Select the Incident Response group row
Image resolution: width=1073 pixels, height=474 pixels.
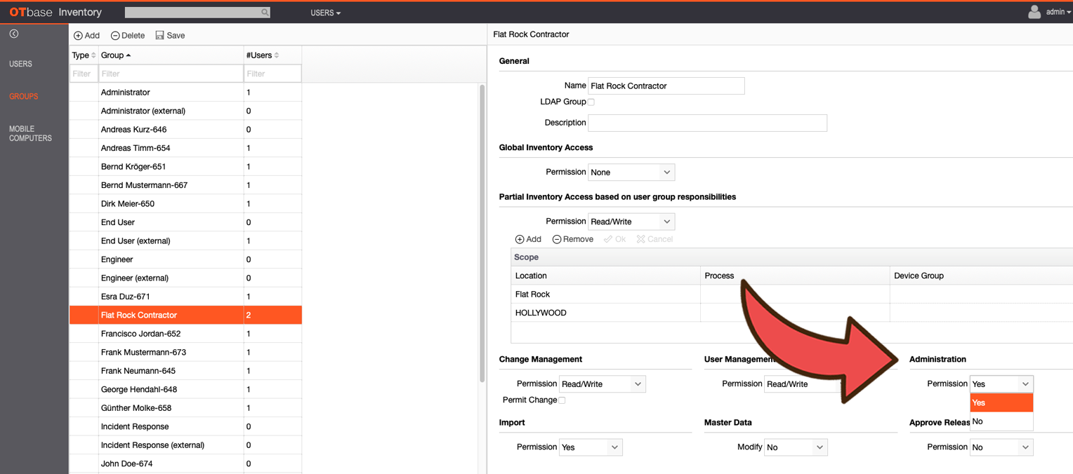(185, 426)
